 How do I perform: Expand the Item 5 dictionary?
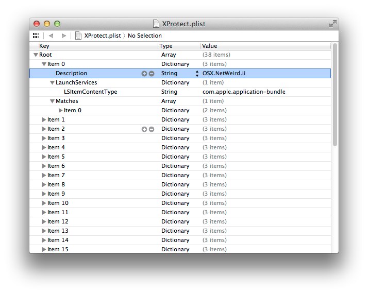click(44, 157)
